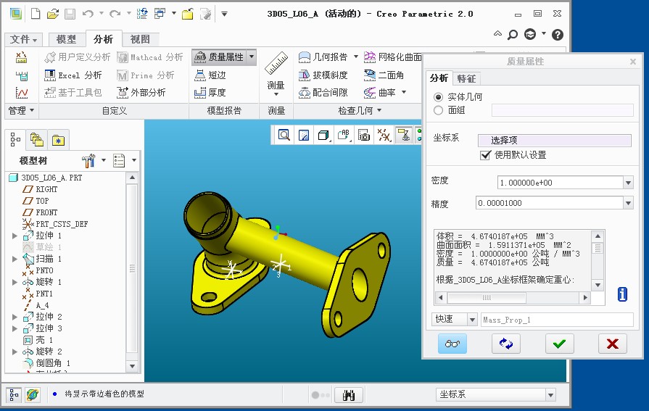Select the 面组 radio button

438,110
